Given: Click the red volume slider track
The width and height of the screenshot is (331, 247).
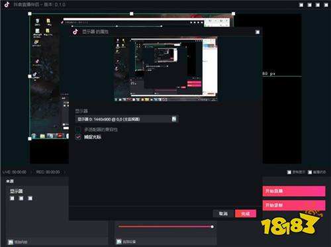Looking at the screenshot, I should tap(165, 226).
